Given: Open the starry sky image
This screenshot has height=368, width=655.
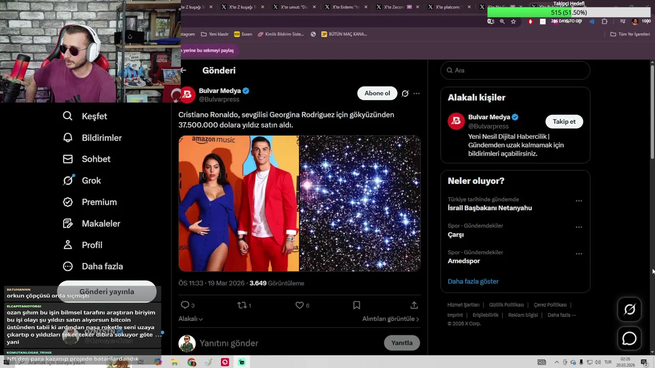Looking at the screenshot, I should coord(360,203).
